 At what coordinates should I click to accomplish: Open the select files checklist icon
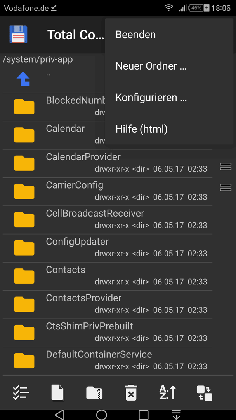pos(21,393)
